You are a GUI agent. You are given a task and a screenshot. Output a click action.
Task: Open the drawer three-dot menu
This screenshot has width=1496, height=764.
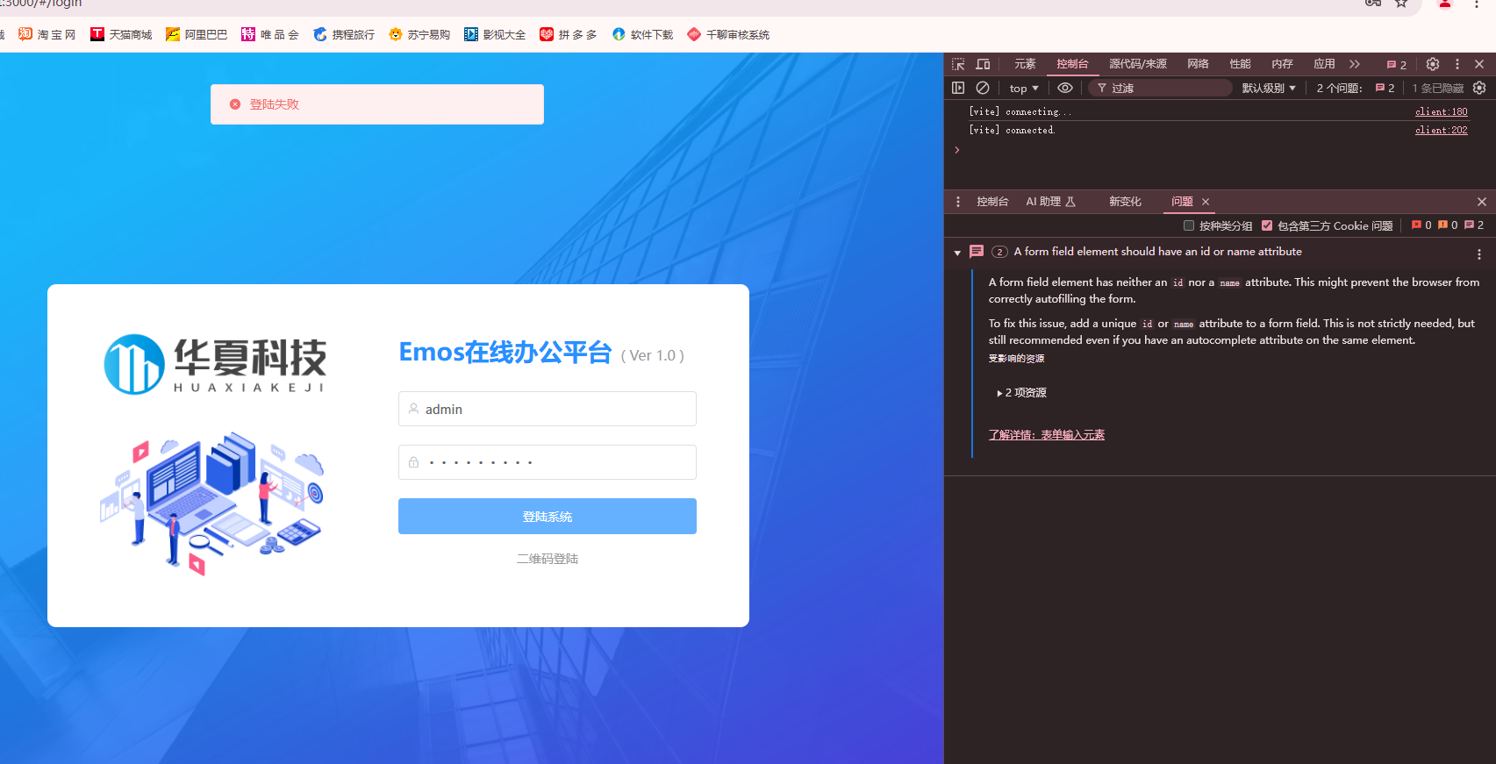(958, 202)
